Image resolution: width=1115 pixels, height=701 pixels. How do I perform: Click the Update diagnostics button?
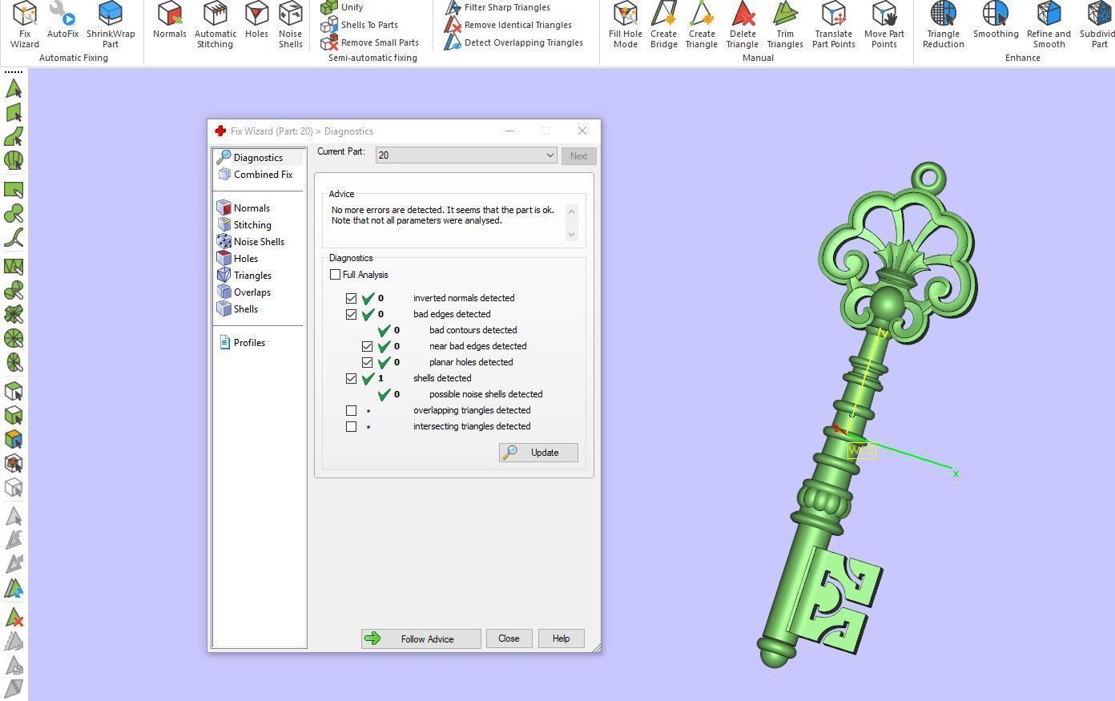(x=538, y=453)
